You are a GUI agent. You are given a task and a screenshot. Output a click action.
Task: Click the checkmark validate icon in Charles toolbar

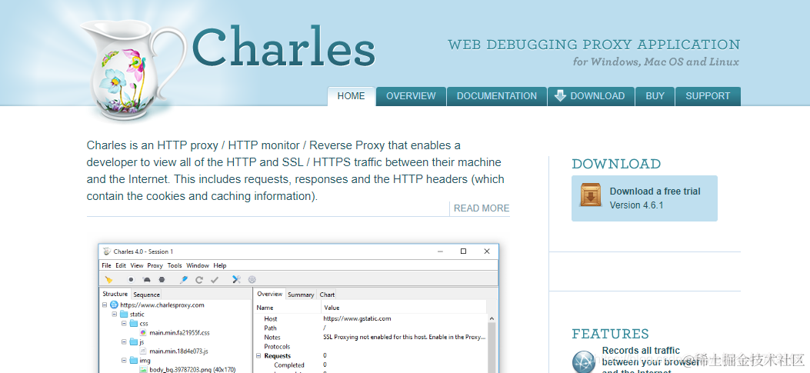[215, 279]
